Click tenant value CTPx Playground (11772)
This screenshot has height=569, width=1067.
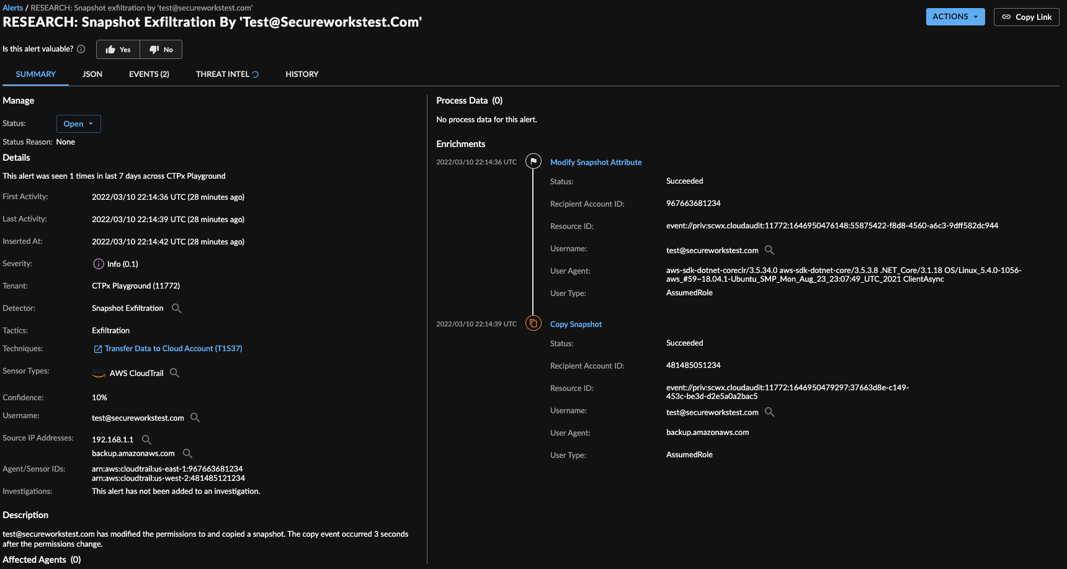click(x=136, y=286)
